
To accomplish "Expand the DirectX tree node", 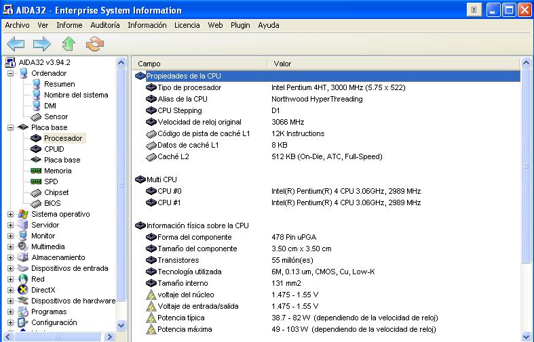I will tap(11, 290).
